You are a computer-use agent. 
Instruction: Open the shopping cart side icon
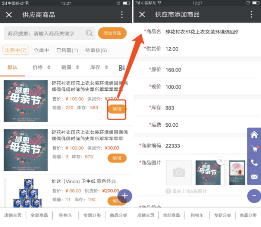[254, 149]
